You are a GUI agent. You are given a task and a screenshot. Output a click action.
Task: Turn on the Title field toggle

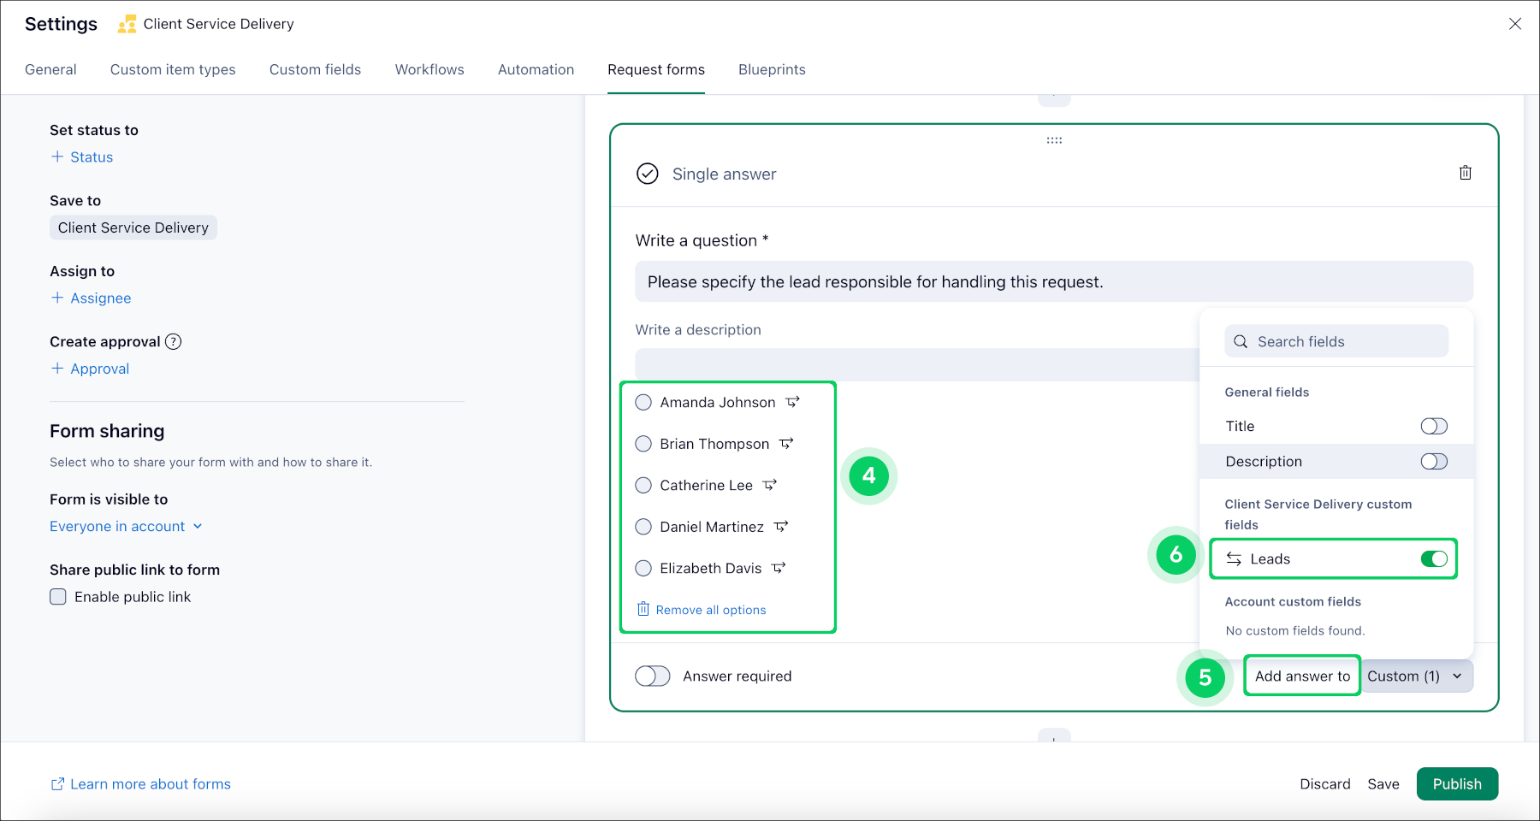click(1433, 426)
